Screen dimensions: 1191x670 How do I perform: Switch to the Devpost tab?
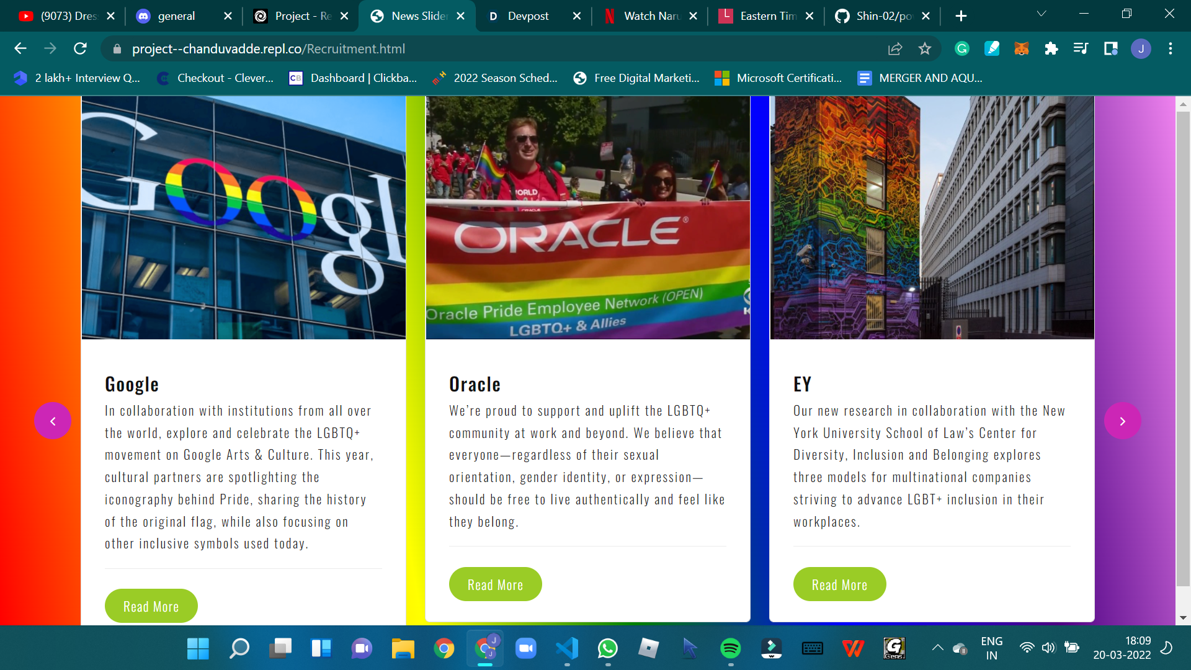[x=527, y=16]
